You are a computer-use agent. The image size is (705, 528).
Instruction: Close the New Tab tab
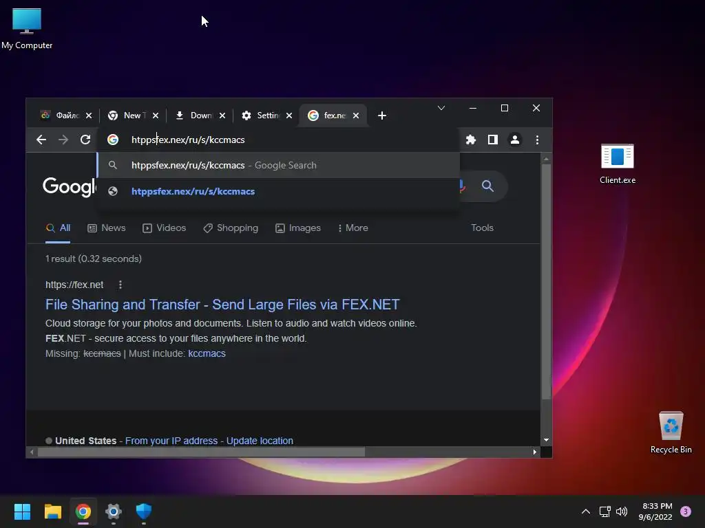click(x=156, y=115)
